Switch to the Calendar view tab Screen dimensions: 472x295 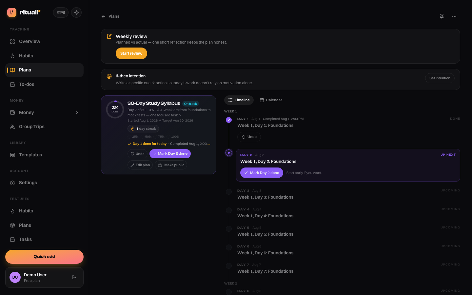[271, 100]
